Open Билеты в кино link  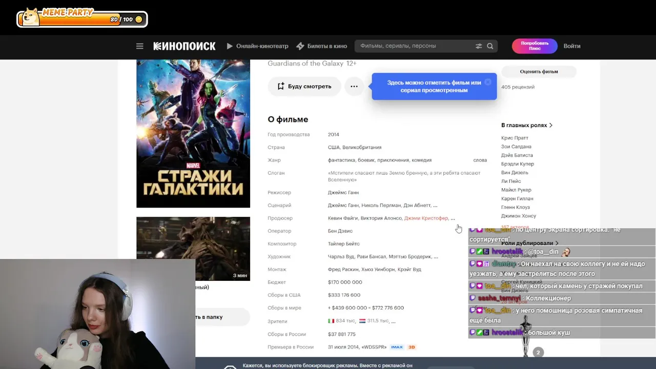pos(321,46)
